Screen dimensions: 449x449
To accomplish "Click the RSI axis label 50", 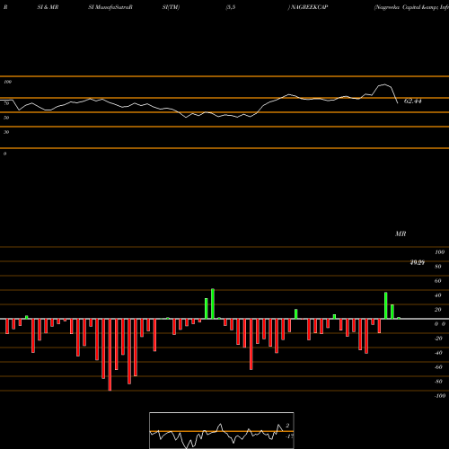I will 6,118.
